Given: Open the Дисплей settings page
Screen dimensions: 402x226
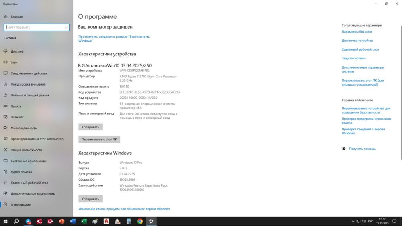Looking at the screenshot, I should pyautogui.click(x=17, y=51).
